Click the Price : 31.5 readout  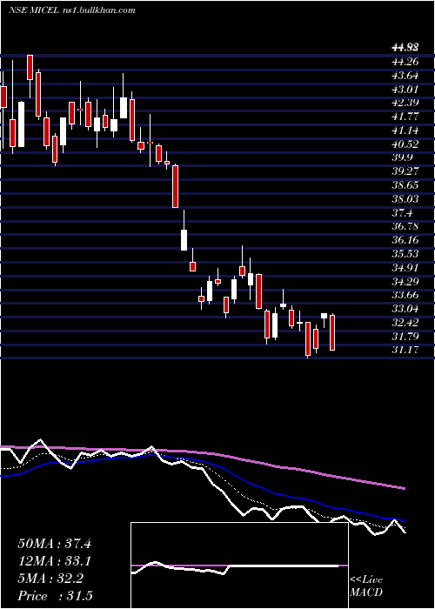tap(55, 596)
